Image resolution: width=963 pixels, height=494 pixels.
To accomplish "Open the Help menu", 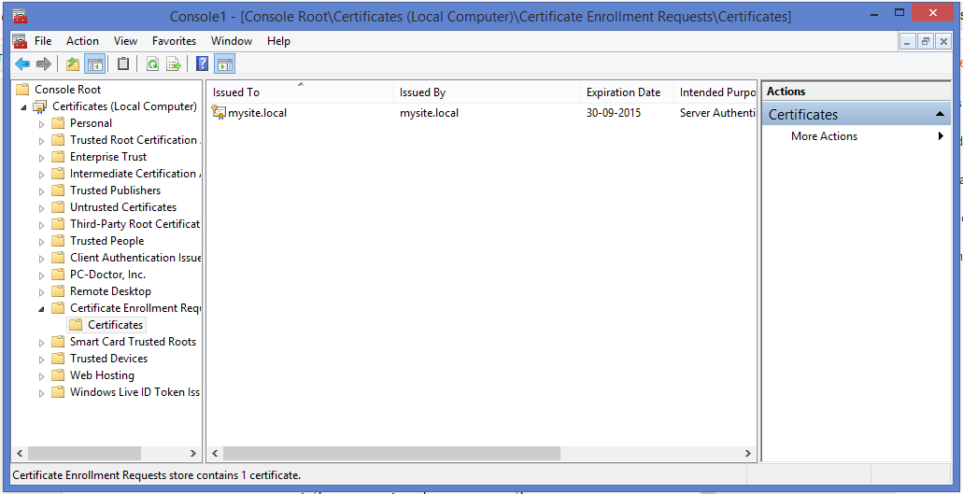I will click(x=278, y=41).
